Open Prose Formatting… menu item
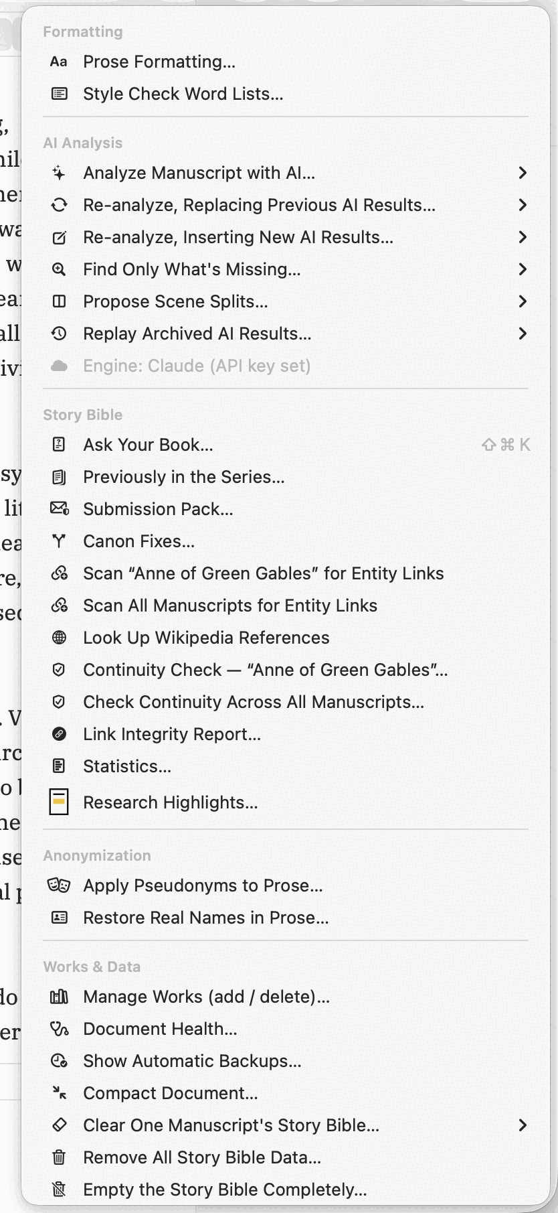 pyautogui.click(x=159, y=62)
